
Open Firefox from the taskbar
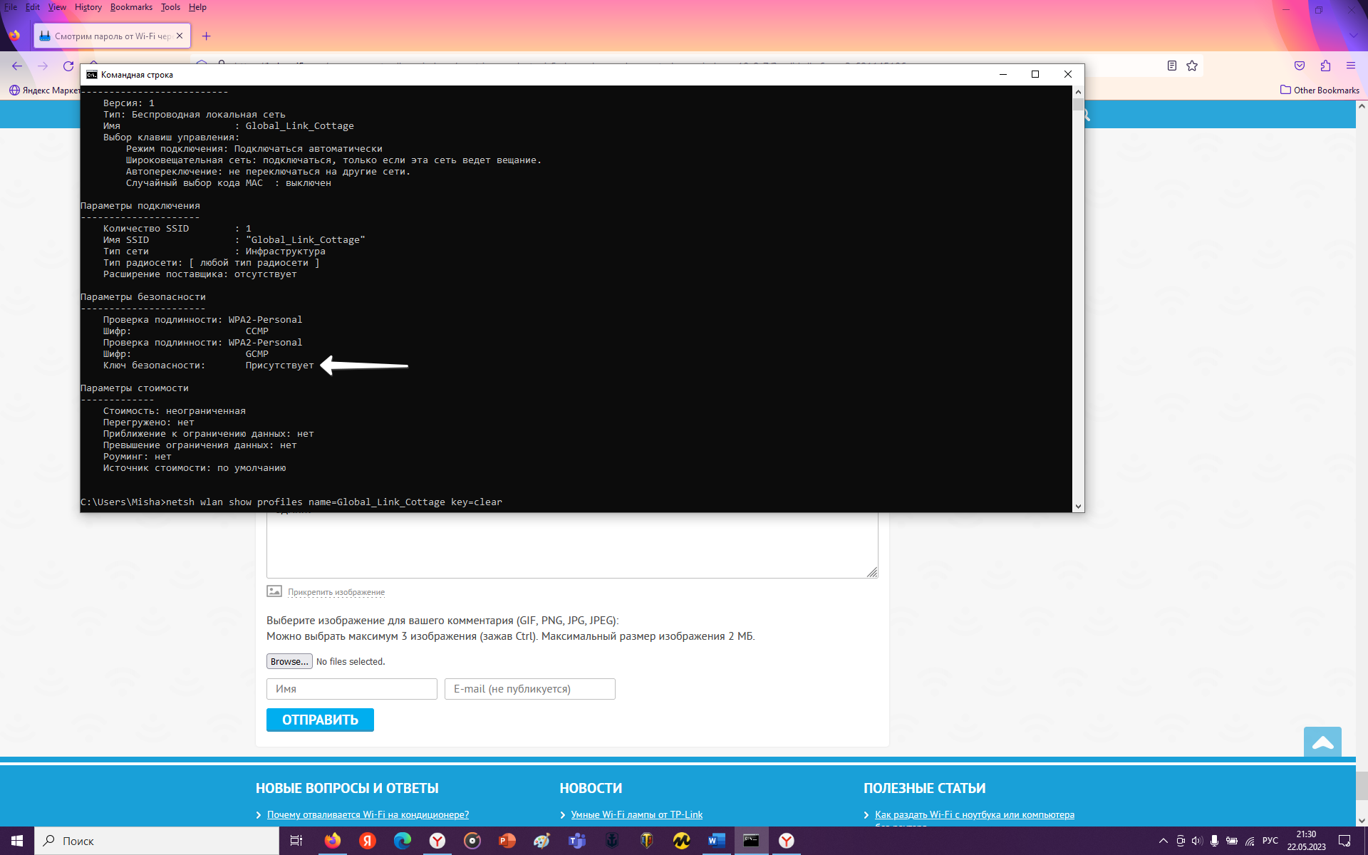click(333, 841)
